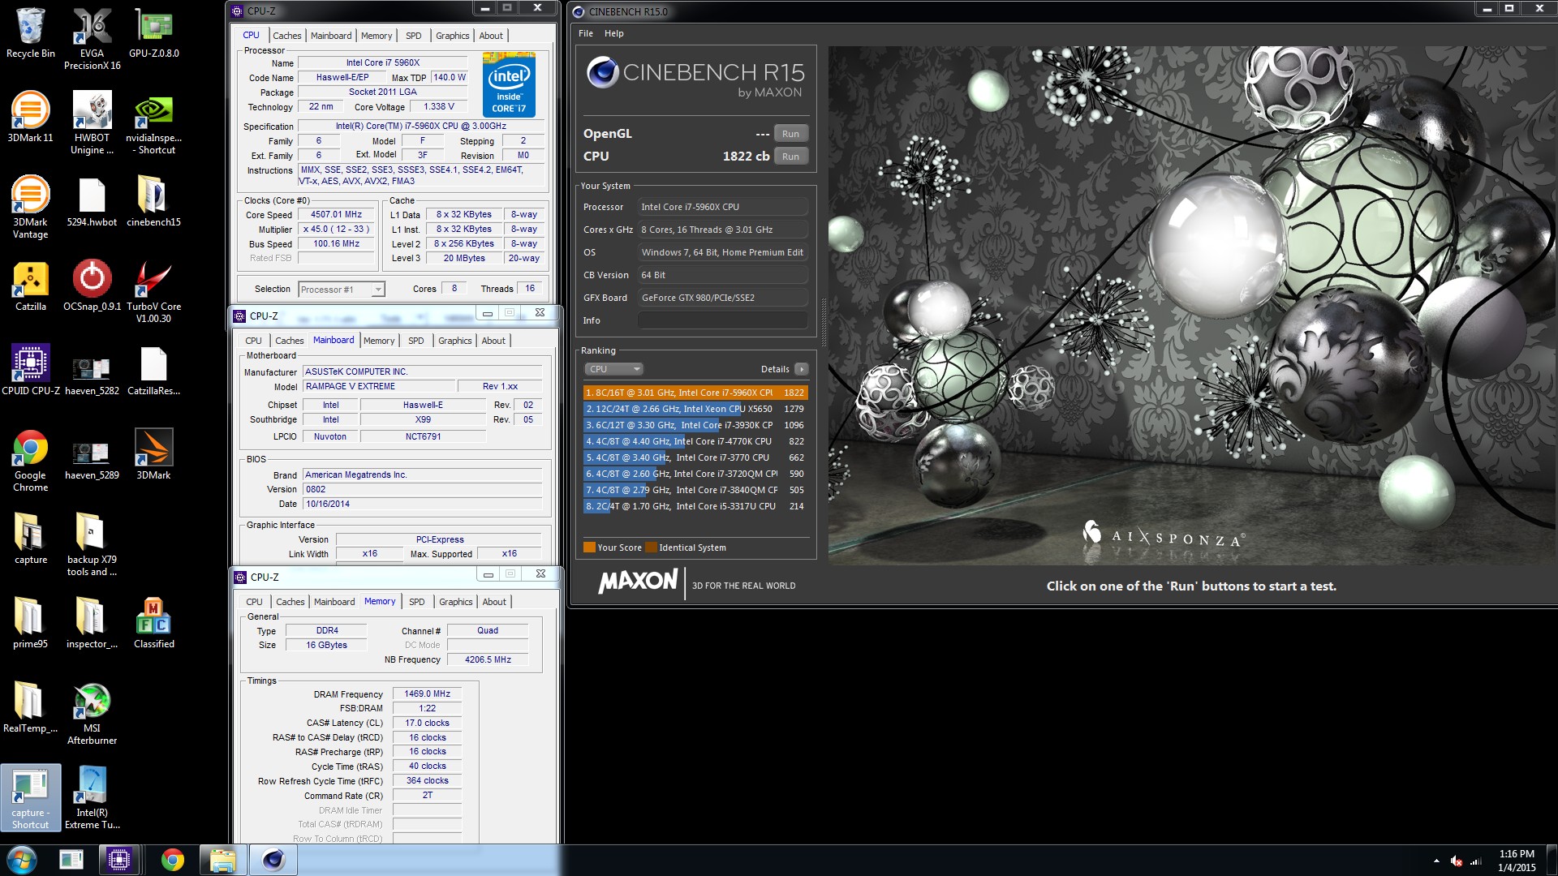Image resolution: width=1558 pixels, height=876 pixels.
Task: Switch to Mainboard tab in bottom CPU-Z window
Action: click(334, 602)
